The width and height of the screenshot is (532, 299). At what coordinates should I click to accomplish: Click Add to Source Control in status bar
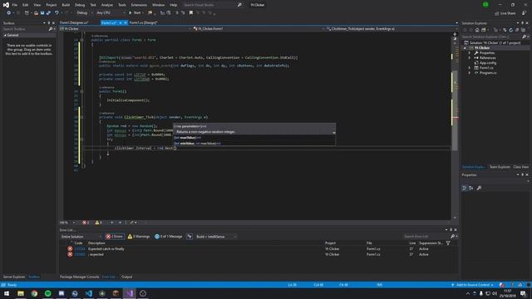[472, 285]
